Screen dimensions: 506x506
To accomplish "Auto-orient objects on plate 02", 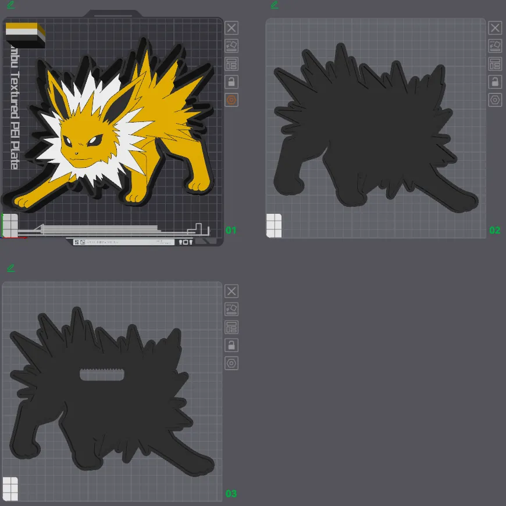I will tap(495, 46).
